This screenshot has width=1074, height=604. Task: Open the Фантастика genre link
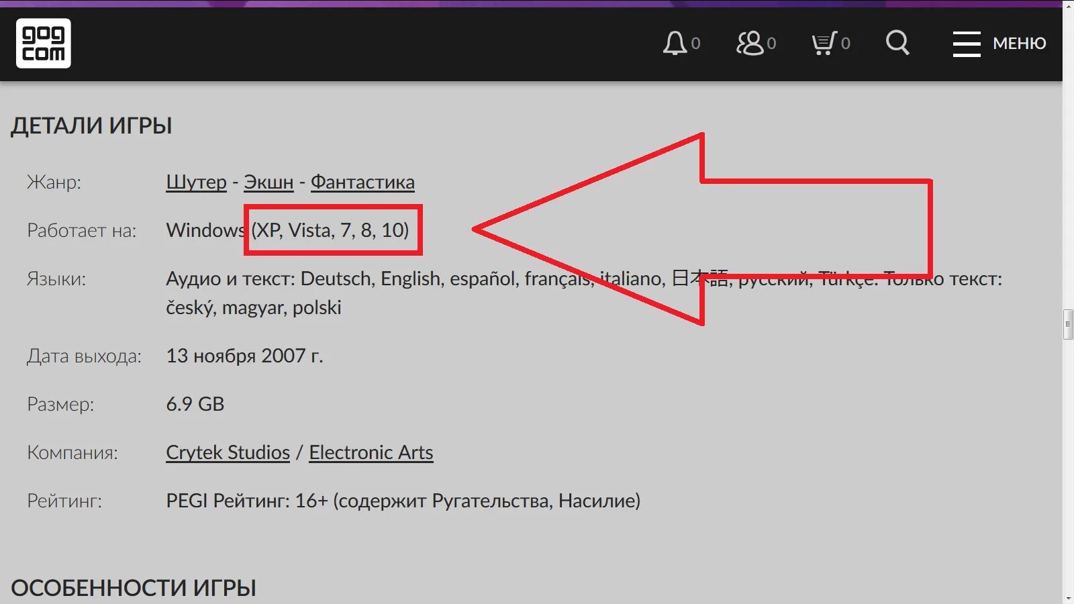362,182
